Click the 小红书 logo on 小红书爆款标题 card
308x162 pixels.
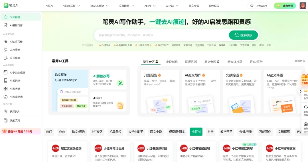point(141,148)
